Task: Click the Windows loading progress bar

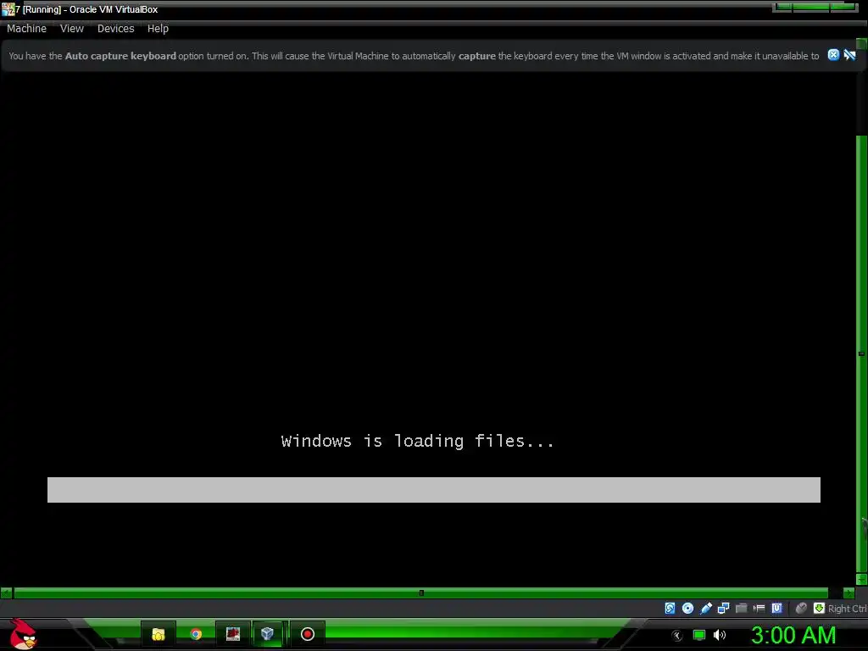Action: (x=434, y=490)
